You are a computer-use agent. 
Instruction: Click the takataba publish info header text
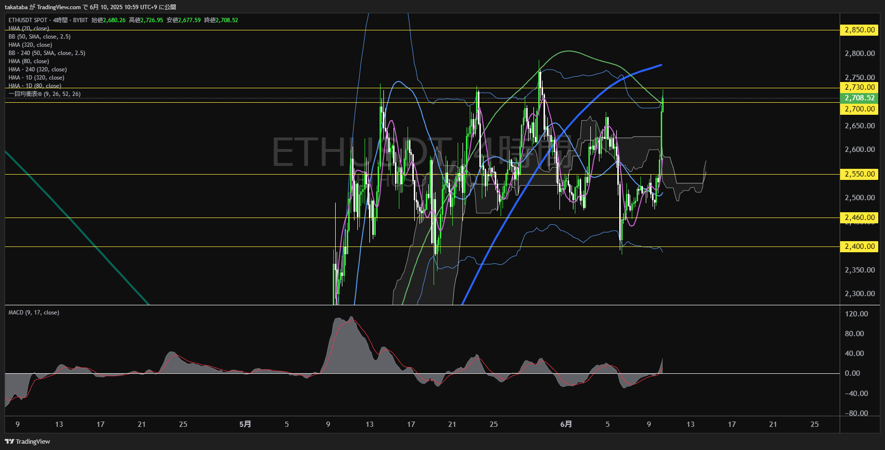tap(90, 7)
